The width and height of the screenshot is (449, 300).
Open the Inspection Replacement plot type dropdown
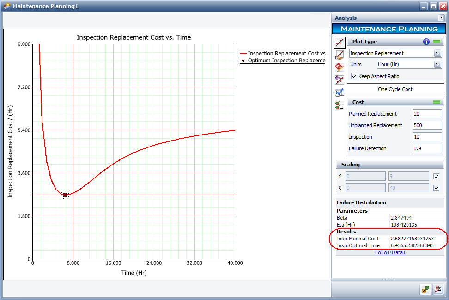pos(437,53)
